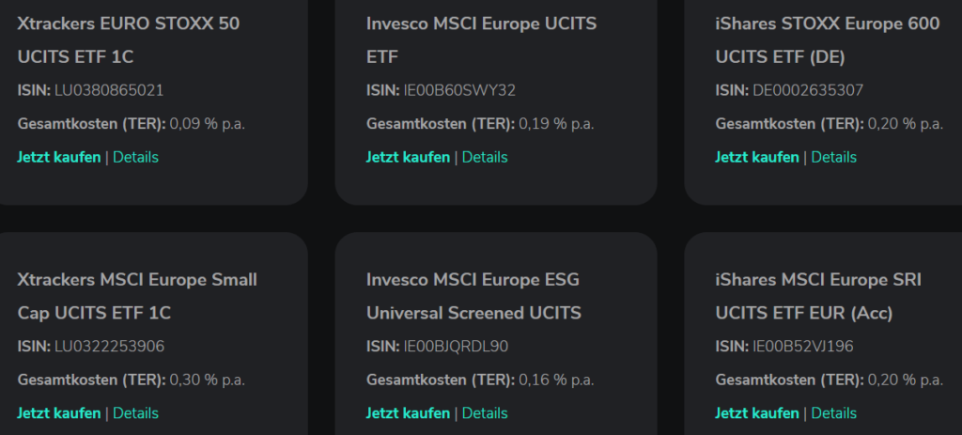
Task: Open Details for iShares STOXX Europe 600
Action: (834, 157)
